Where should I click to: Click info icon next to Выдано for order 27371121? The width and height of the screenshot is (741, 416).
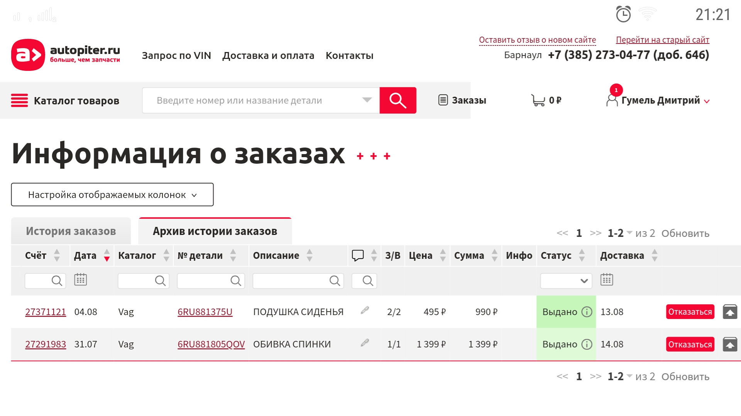point(587,312)
